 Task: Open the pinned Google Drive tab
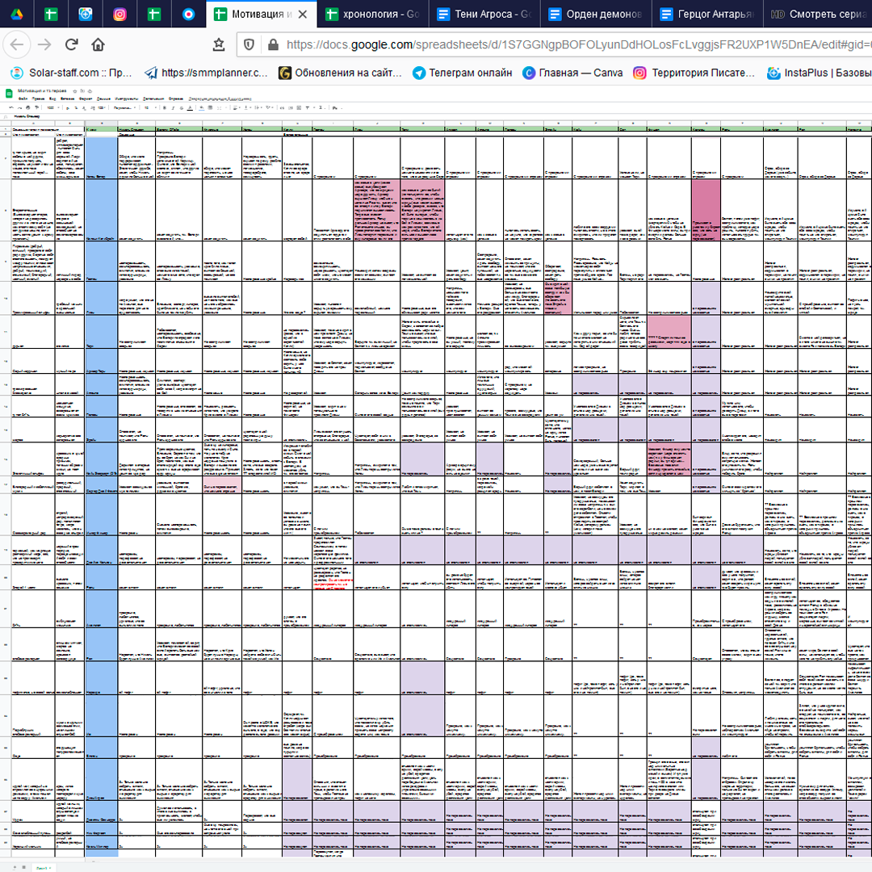point(16,14)
